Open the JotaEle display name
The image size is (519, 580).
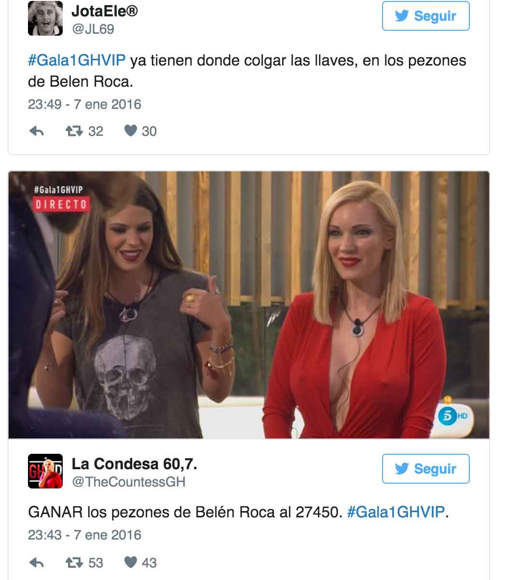[x=104, y=11]
